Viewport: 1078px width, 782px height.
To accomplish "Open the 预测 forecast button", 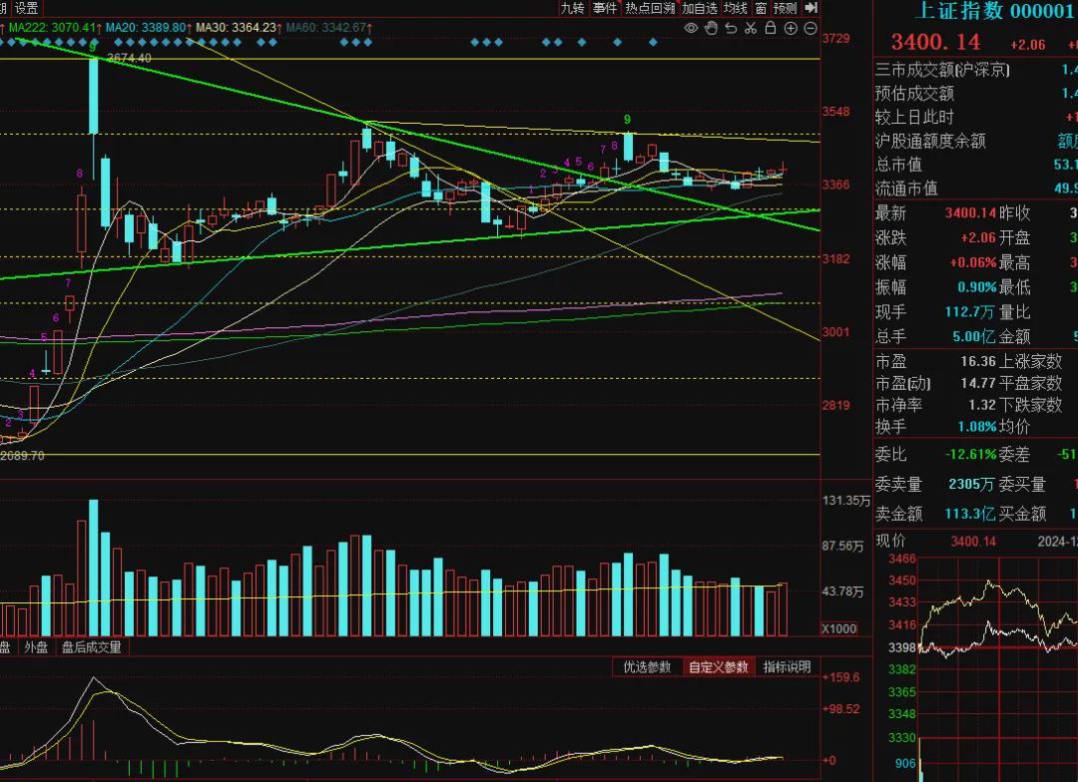I will pos(786,8).
